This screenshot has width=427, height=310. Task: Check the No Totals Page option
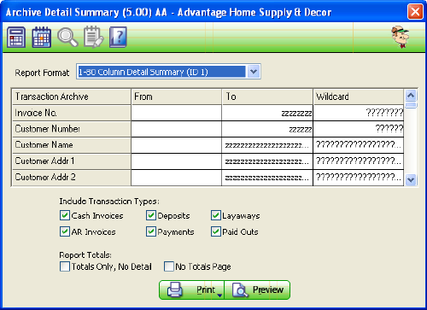(169, 266)
